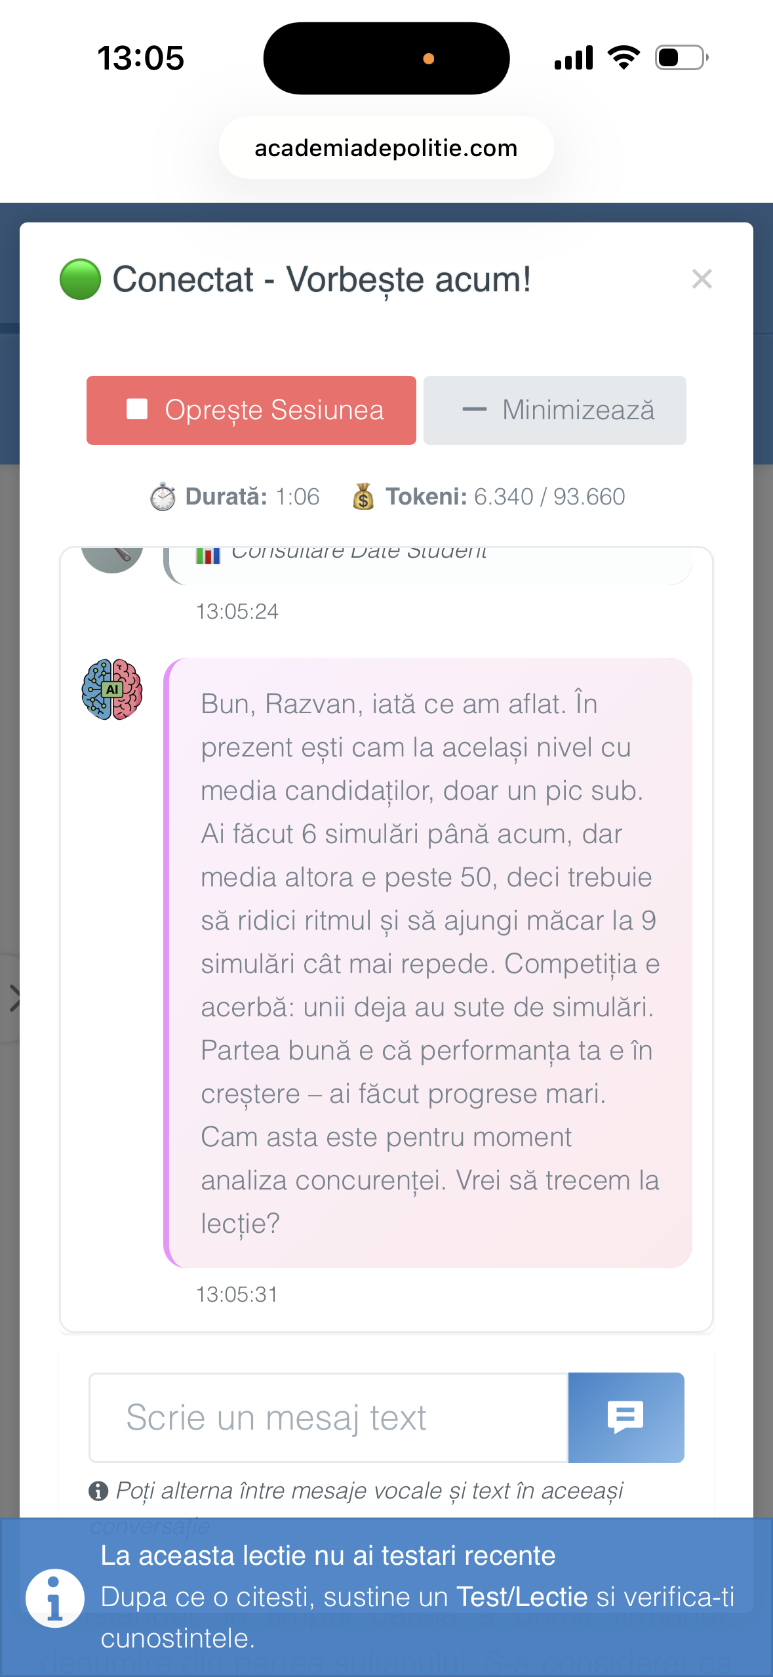Tap the Consultare Date Student chart icon
This screenshot has width=773, height=1677.
click(x=208, y=555)
